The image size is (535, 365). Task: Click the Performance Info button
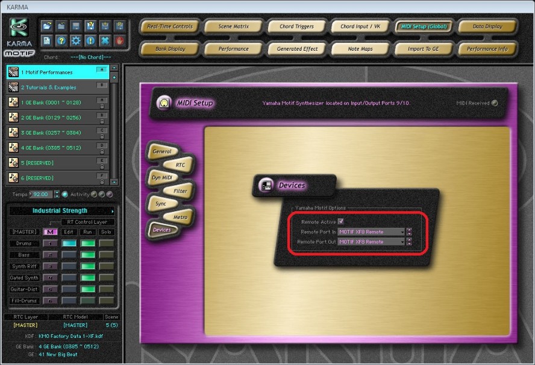(487, 49)
